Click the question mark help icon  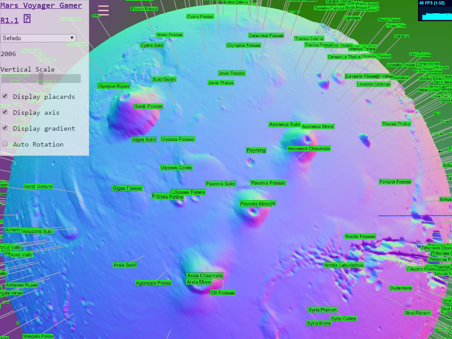point(27,19)
